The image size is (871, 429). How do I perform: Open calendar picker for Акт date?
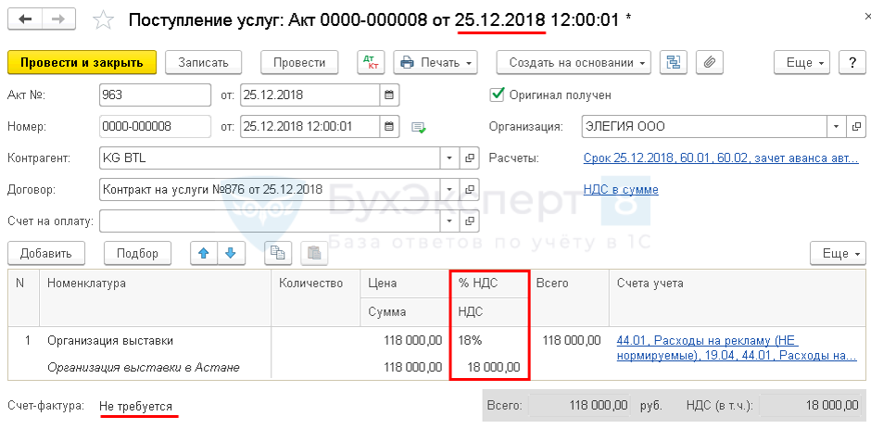tap(389, 95)
